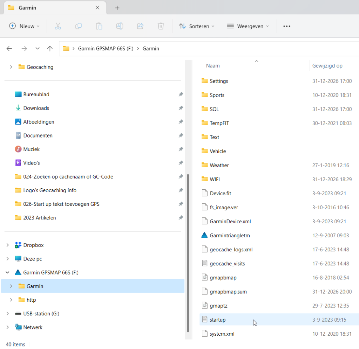Open the three-dots more options menu
This screenshot has width=359, height=349.
tap(286, 26)
